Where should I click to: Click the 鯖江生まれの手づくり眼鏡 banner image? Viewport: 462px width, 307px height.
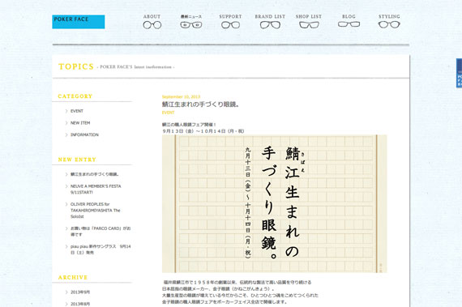tap(274, 203)
